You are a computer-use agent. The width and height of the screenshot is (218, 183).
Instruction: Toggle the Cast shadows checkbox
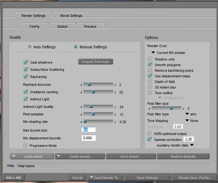tap(26, 62)
